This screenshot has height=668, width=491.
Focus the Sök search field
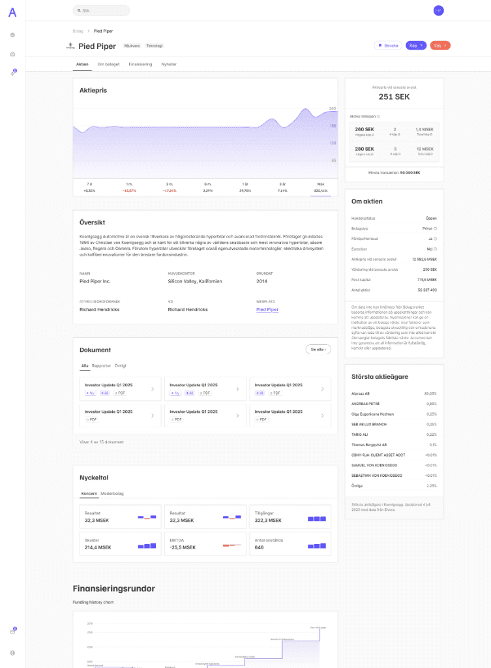[101, 10]
